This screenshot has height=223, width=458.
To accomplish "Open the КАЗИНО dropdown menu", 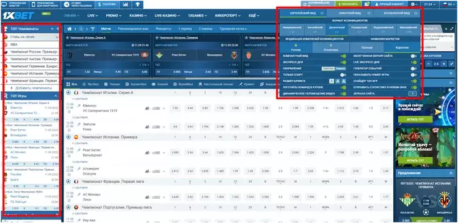I will pos(138,15).
